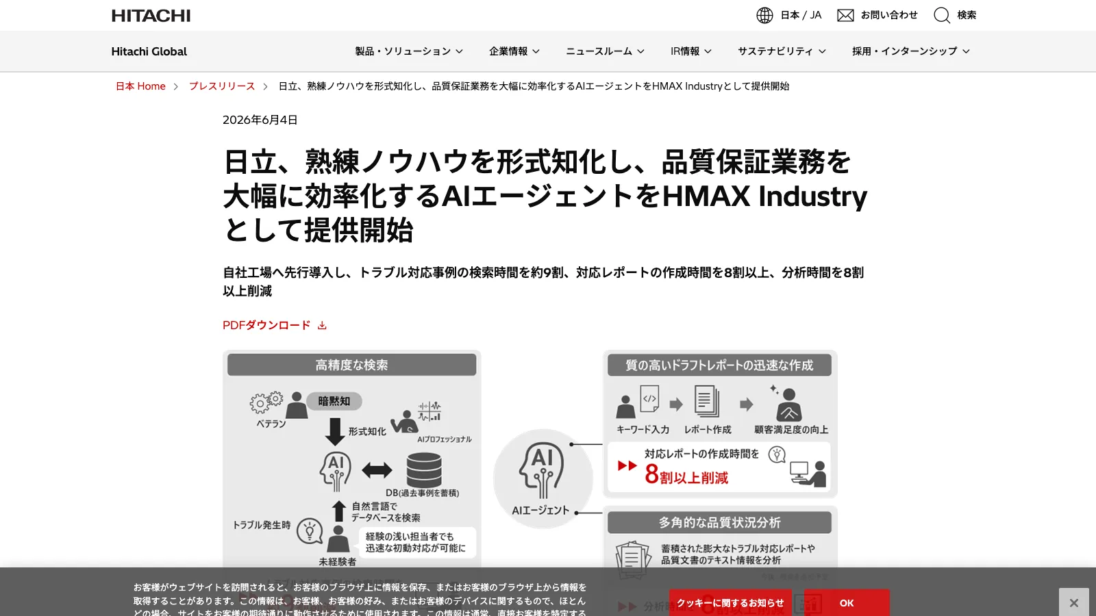Screen dimensions: 1096x616
Task: Click the キーワード入力 code document icon
Action: 649,399
